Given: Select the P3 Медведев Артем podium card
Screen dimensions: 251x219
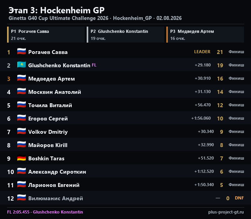Looking at the screenshot, I should [205, 35].
